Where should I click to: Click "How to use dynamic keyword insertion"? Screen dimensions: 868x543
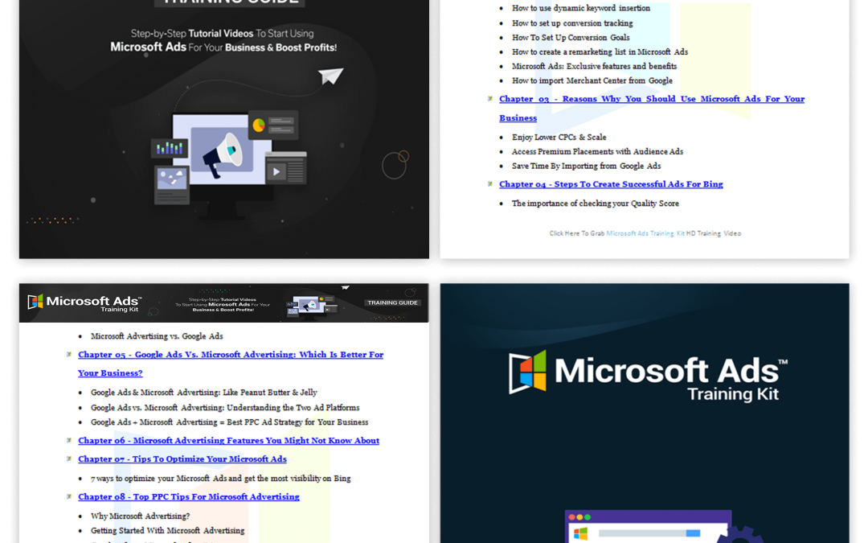click(x=581, y=8)
